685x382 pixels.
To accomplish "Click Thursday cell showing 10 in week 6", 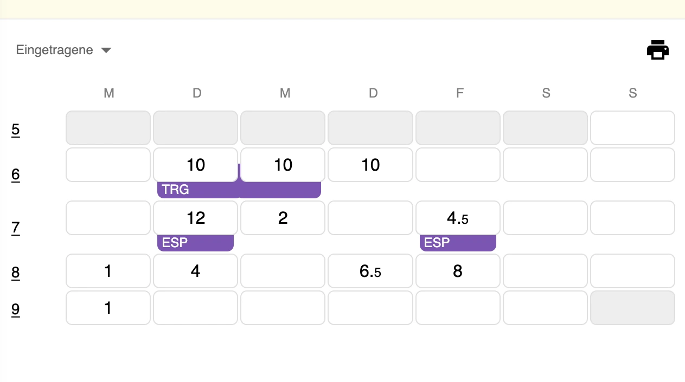I will click(370, 165).
